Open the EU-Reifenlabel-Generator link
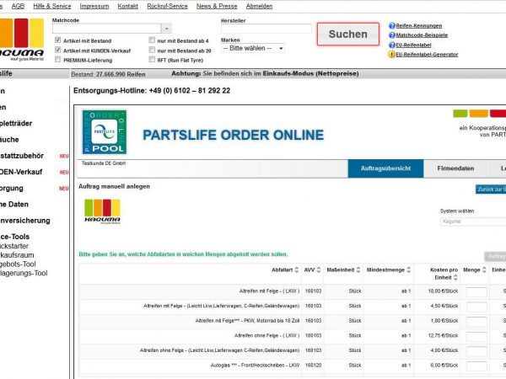506x379 pixels. point(427,55)
